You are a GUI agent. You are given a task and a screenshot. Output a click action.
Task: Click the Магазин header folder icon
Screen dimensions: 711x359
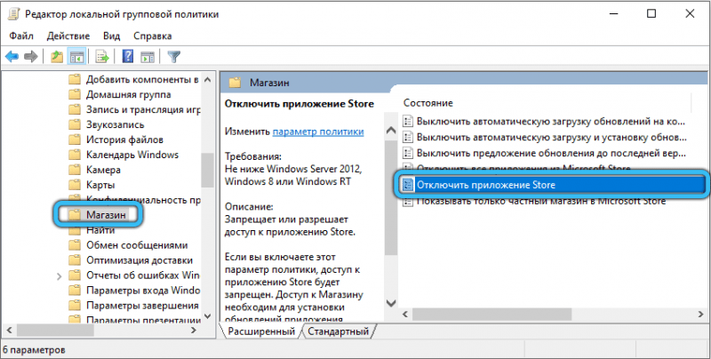[235, 83]
